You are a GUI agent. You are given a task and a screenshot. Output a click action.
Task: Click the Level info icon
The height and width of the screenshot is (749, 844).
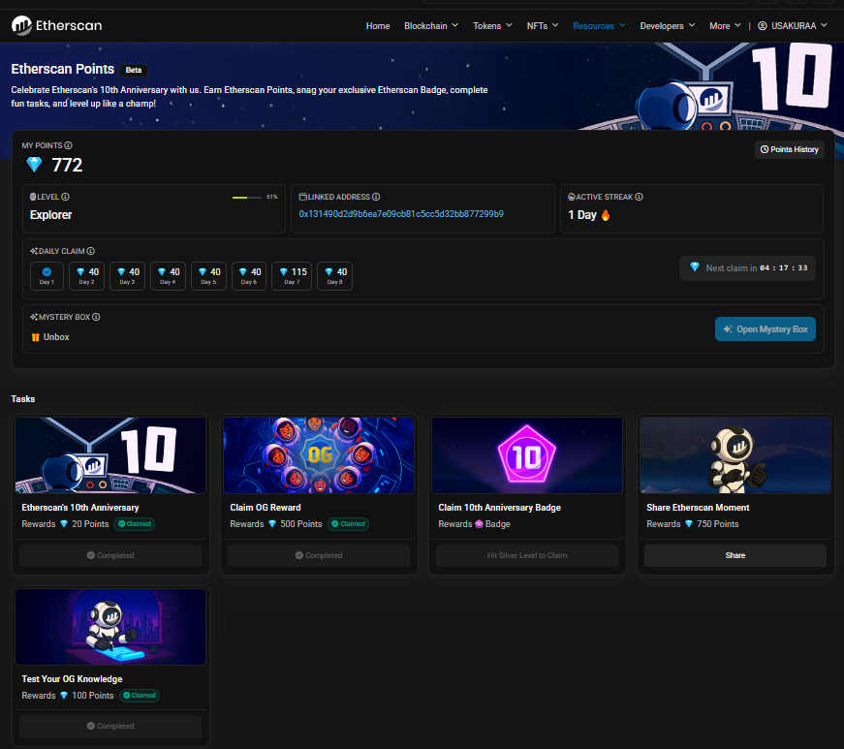coord(65,197)
